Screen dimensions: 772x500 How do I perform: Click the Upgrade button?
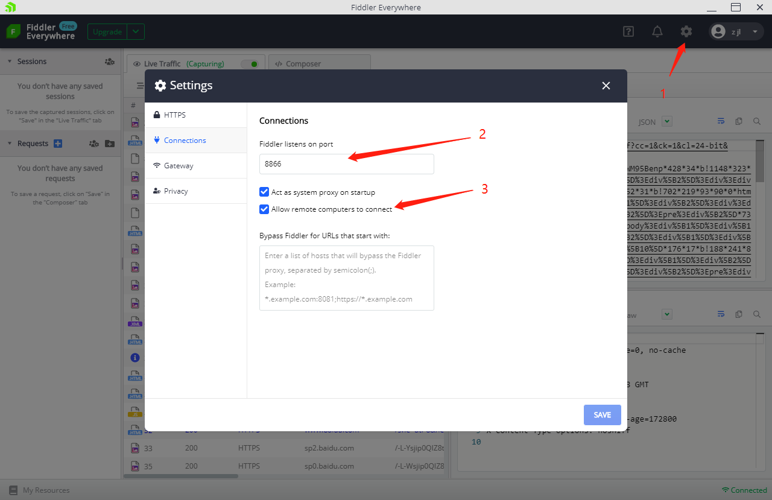click(x=107, y=32)
